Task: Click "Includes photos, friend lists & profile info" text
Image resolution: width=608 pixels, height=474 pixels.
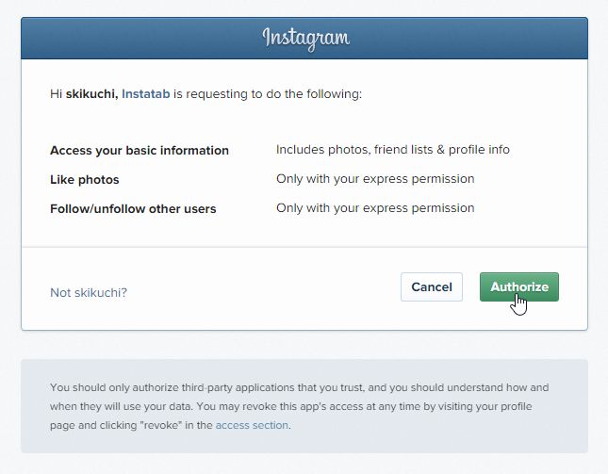Action: pyautogui.click(x=393, y=150)
